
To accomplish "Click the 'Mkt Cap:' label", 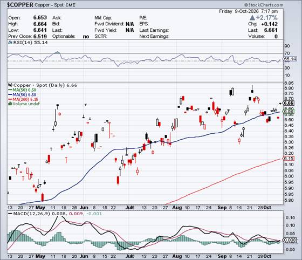I will point(103,18).
